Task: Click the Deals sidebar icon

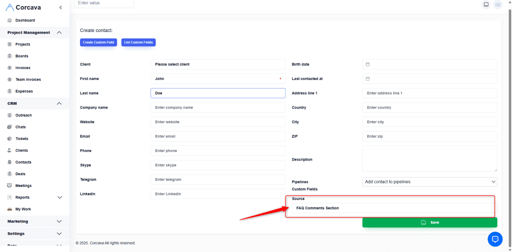Action: pos(9,174)
